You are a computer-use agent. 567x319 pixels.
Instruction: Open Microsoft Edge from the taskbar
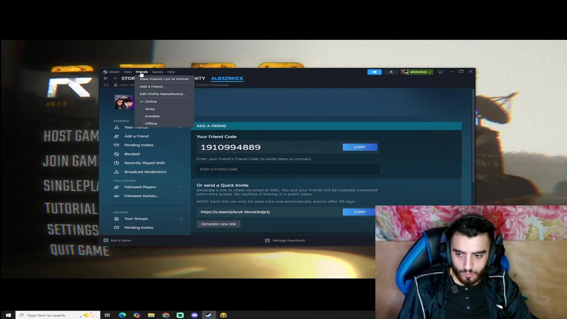(122, 315)
